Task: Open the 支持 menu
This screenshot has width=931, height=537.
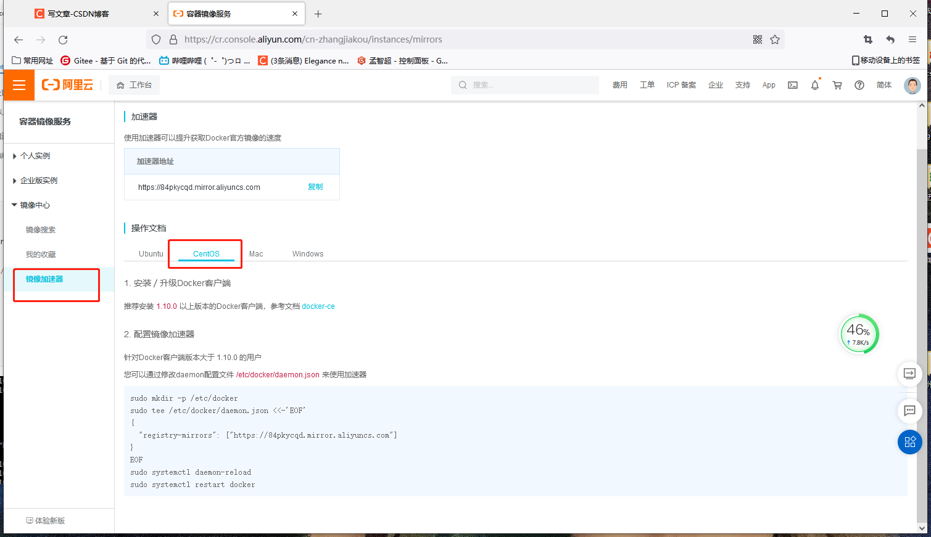Action: pyautogui.click(x=743, y=85)
